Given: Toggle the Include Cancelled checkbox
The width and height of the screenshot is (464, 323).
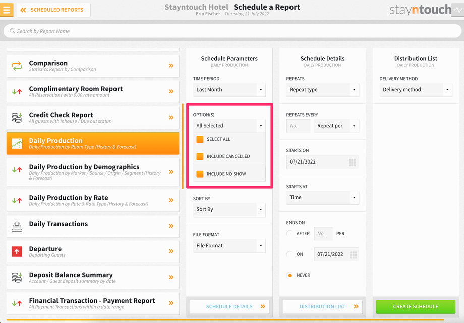Looking at the screenshot, I should click(x=200, y=156).
